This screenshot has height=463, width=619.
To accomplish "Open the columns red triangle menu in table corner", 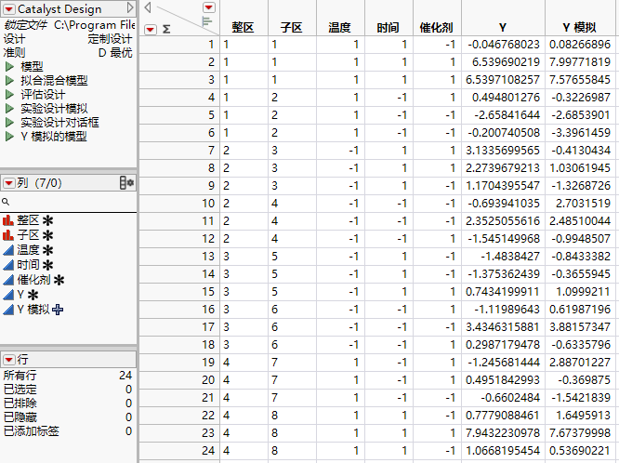I will click(209, 7).
